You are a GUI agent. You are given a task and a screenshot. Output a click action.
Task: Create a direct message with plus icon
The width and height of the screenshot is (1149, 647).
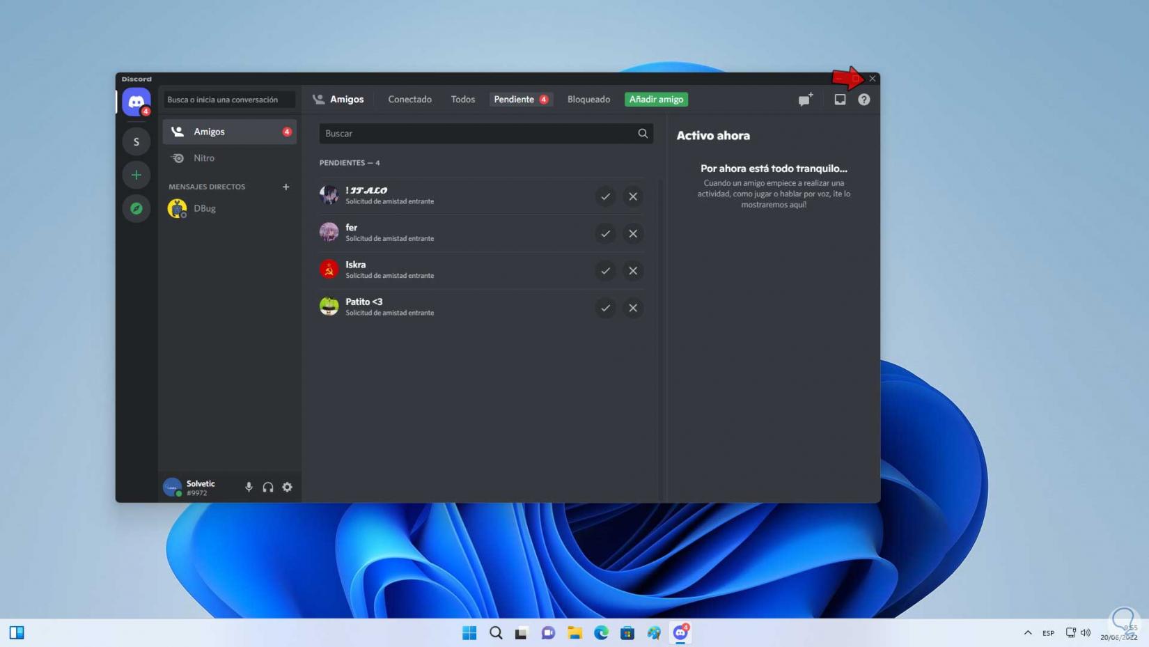(286, 187)
